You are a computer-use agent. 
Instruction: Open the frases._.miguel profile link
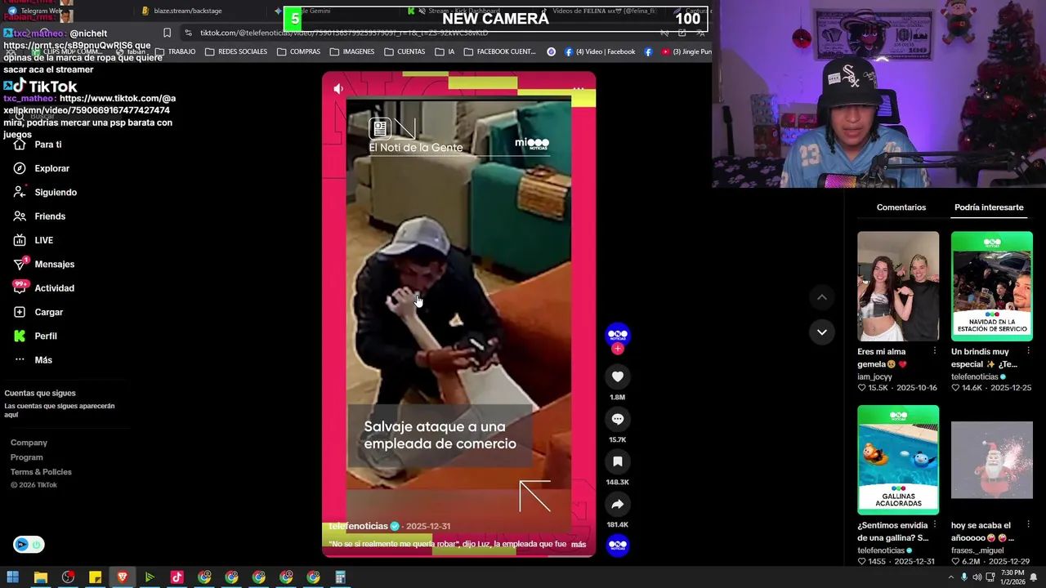(977, 550)
